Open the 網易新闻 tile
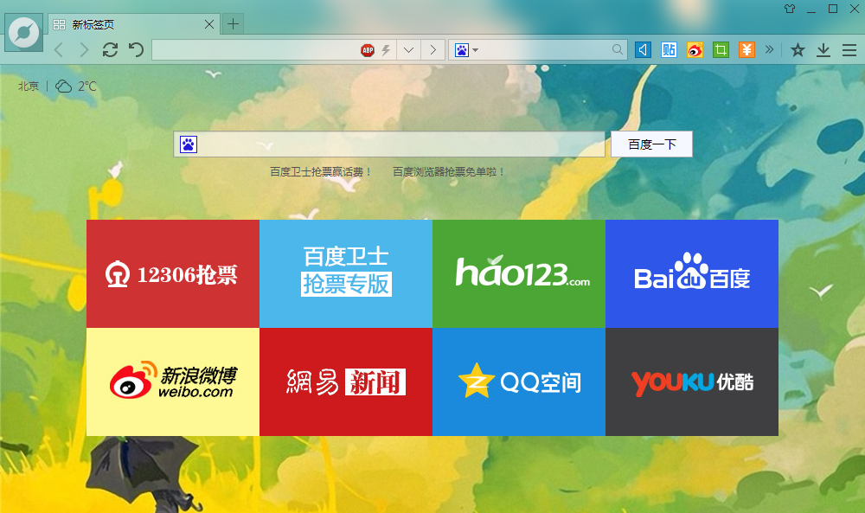This screenshot has width=865, height=513. (x=346, y=382)
